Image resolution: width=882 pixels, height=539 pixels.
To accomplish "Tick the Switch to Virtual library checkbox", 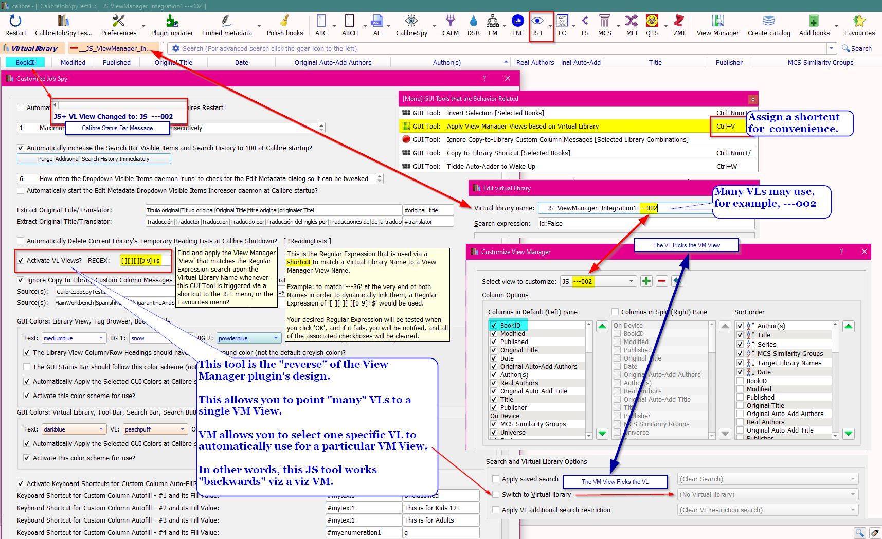I will pyautogui.click(x=496, y=494).
